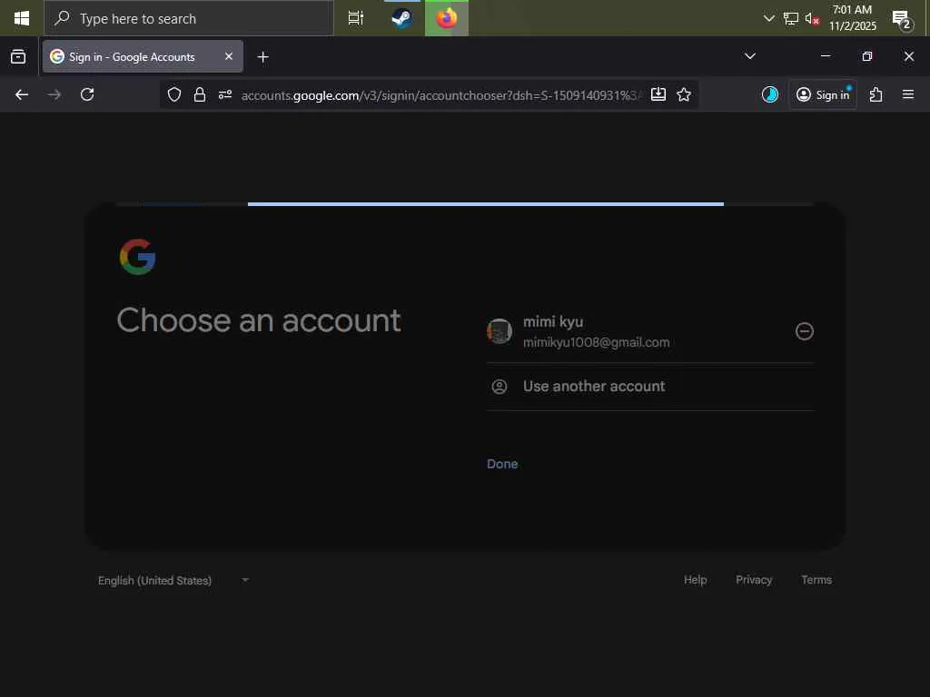Screen dimensions: 930x697
Task: Click the Firefox Sign in account button
Action: 823,94
